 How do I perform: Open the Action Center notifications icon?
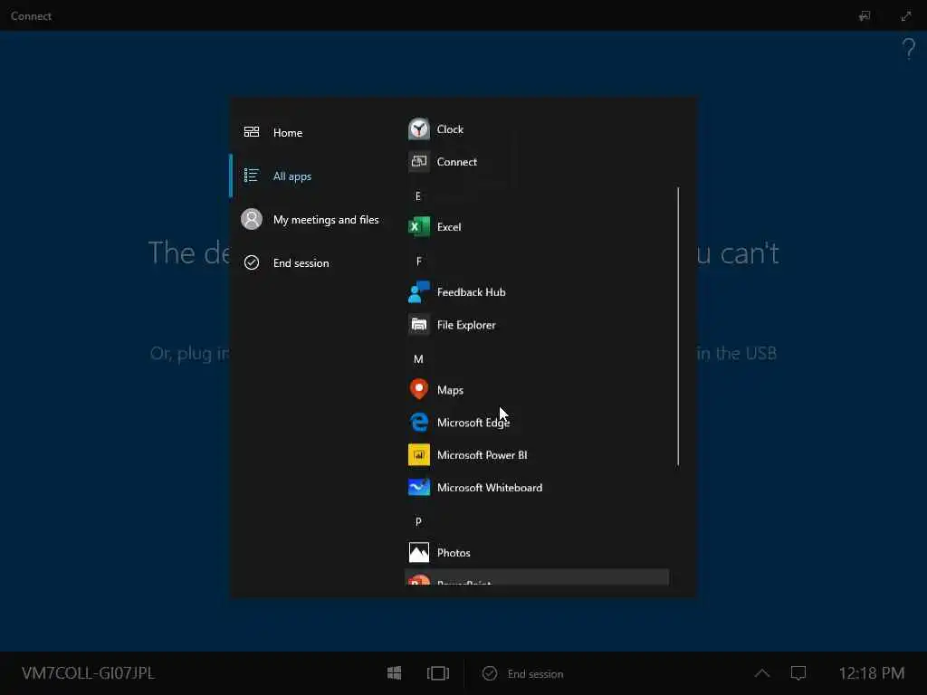[x=798, y=672]
